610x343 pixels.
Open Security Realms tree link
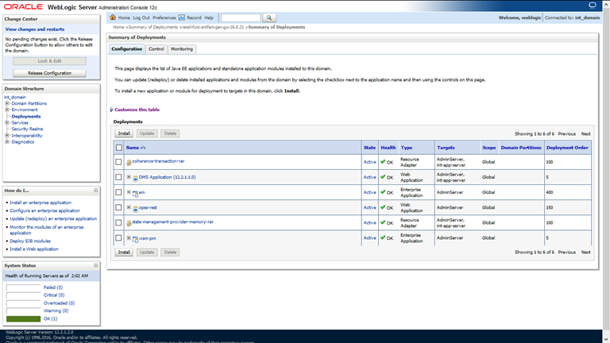(27, 129)
